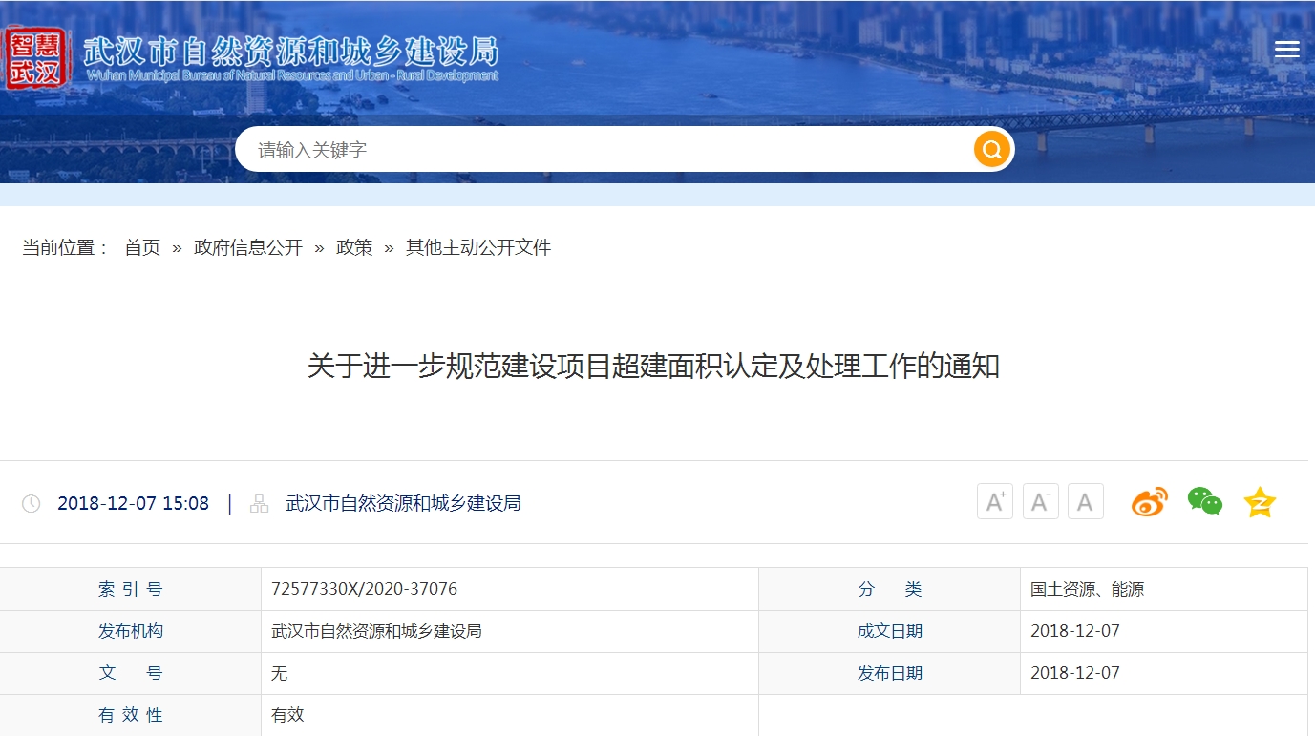Screen dimensions: 1315x736
Task: Select the timestamp 2018-12-07 15:08
Action: 133,503
